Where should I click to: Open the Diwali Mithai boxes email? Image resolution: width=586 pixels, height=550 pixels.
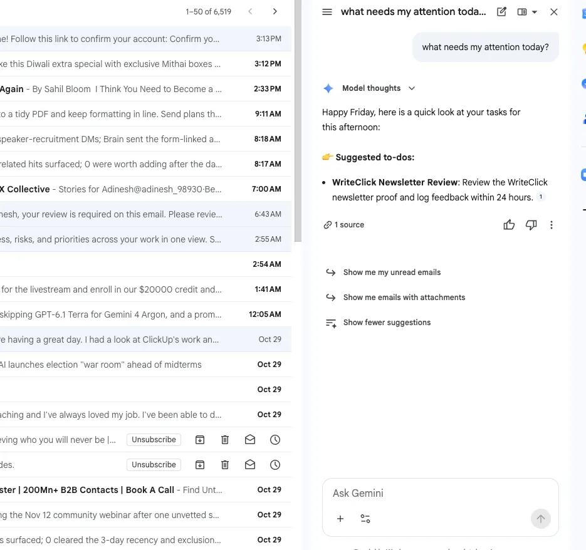click(145, 64)
